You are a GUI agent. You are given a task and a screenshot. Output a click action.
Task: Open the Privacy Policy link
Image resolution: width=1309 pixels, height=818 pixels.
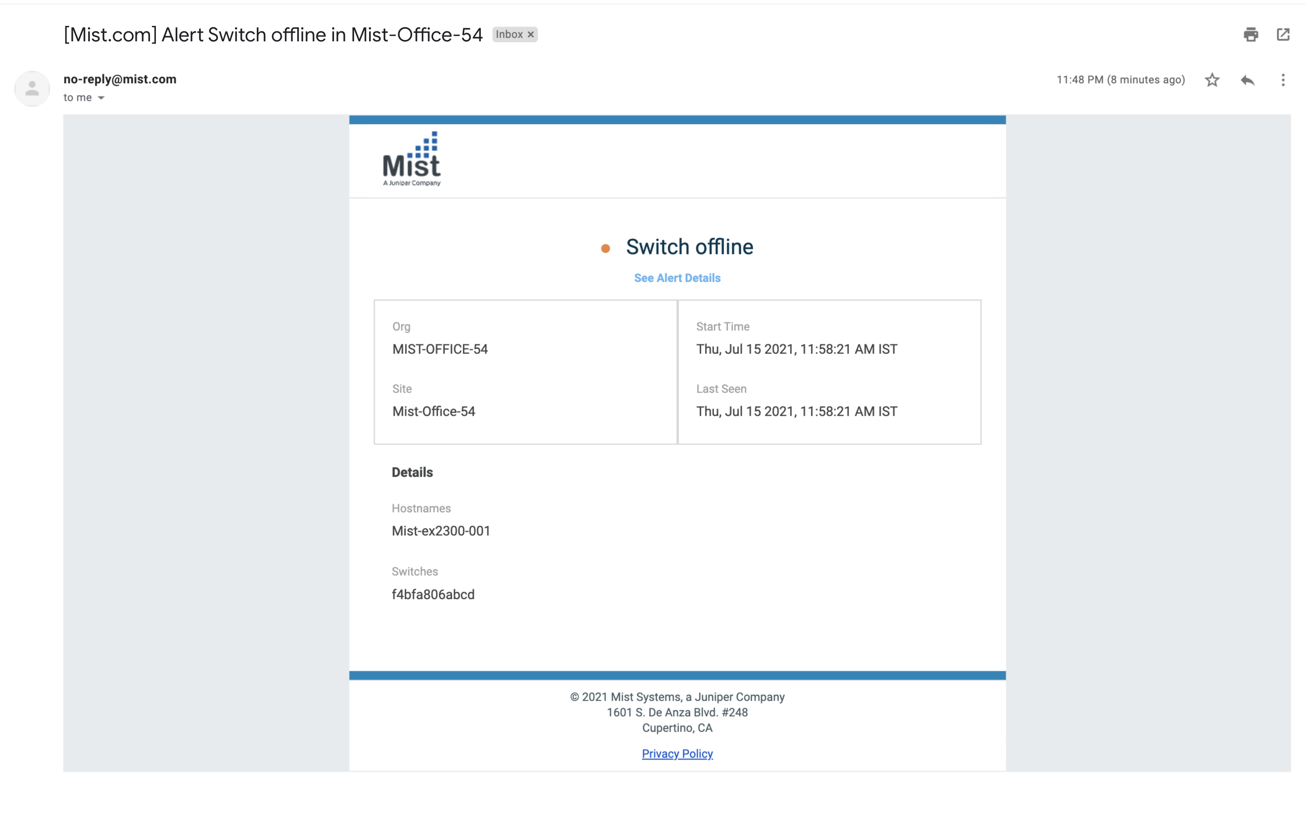[677, 753]
